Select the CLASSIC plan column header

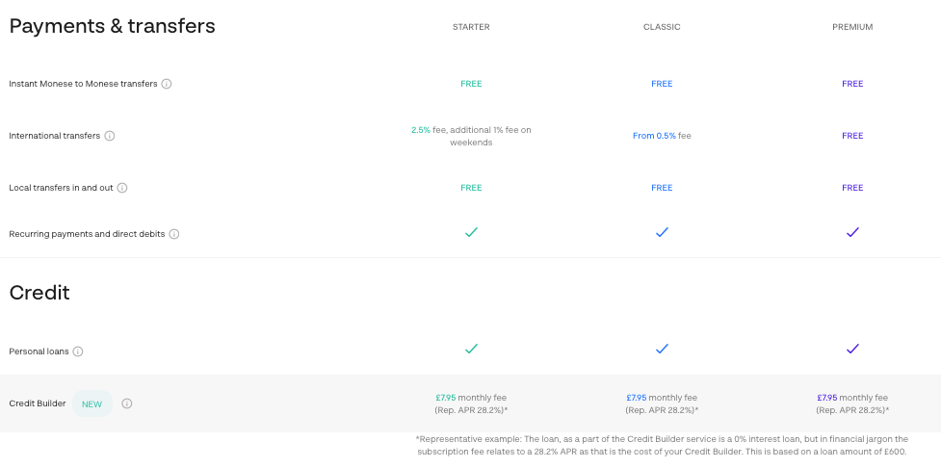coord(662,27)
